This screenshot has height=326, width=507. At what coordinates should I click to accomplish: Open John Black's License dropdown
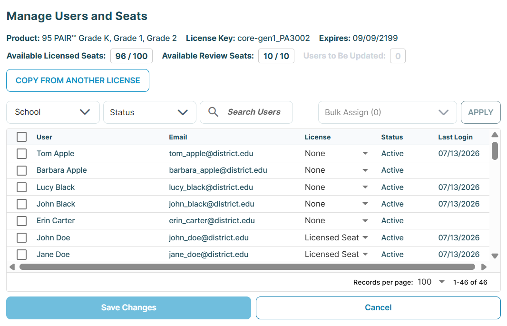pyautogui.click(x=336, y=204)
